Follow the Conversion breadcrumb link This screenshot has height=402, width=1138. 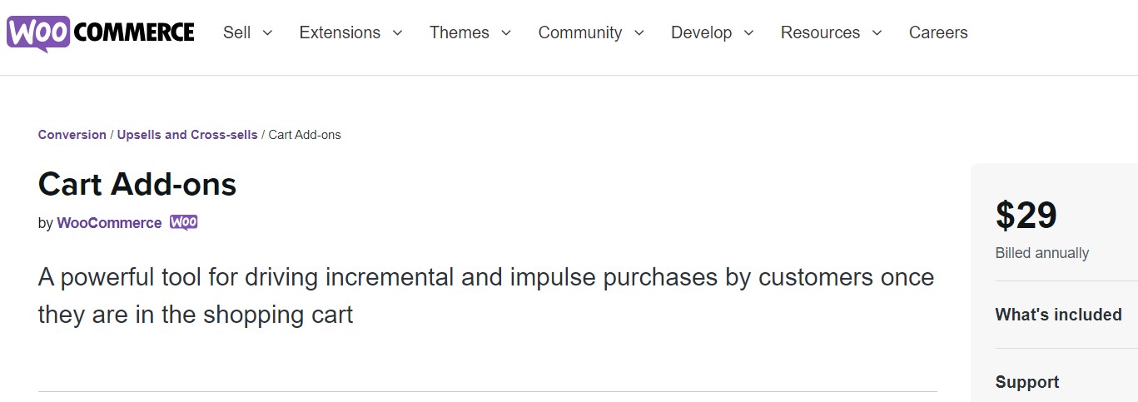coord(72,135)
